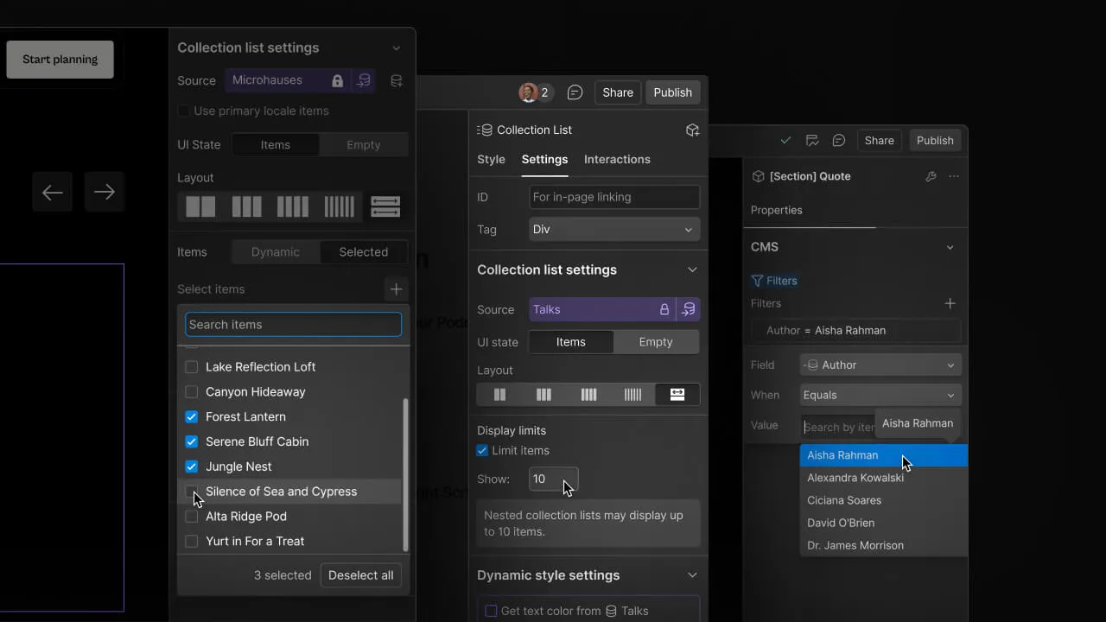1106x622 pixels.
Task: Click the plus icon next to Select items
Action: [396, 289]
